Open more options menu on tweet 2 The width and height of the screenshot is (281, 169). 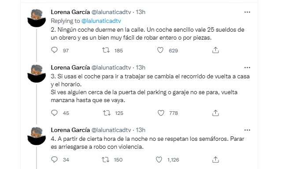247,12
